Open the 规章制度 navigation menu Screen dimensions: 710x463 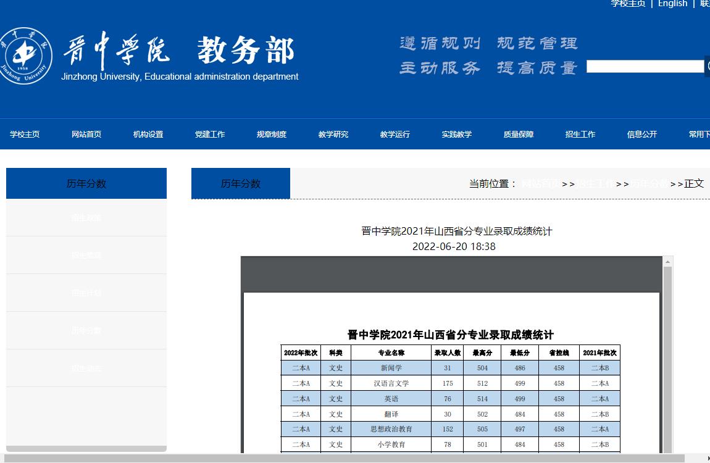272,135
